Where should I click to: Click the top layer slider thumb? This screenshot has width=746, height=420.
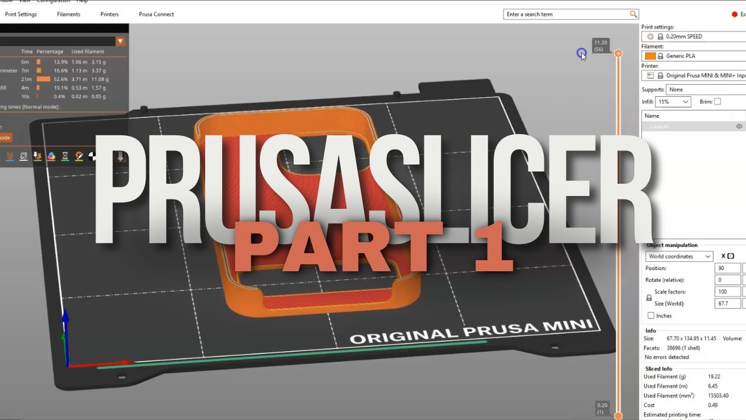[x=618, y=53]
